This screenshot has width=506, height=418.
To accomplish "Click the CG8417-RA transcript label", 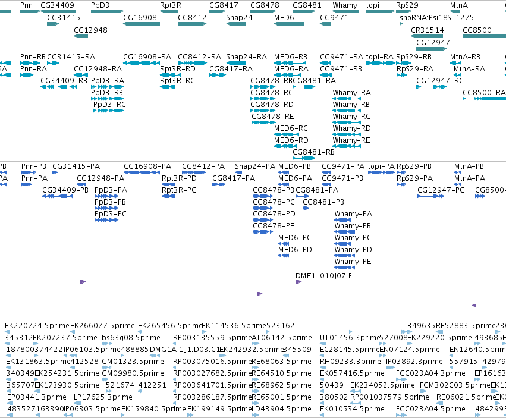I will click(x=231, y=69).
